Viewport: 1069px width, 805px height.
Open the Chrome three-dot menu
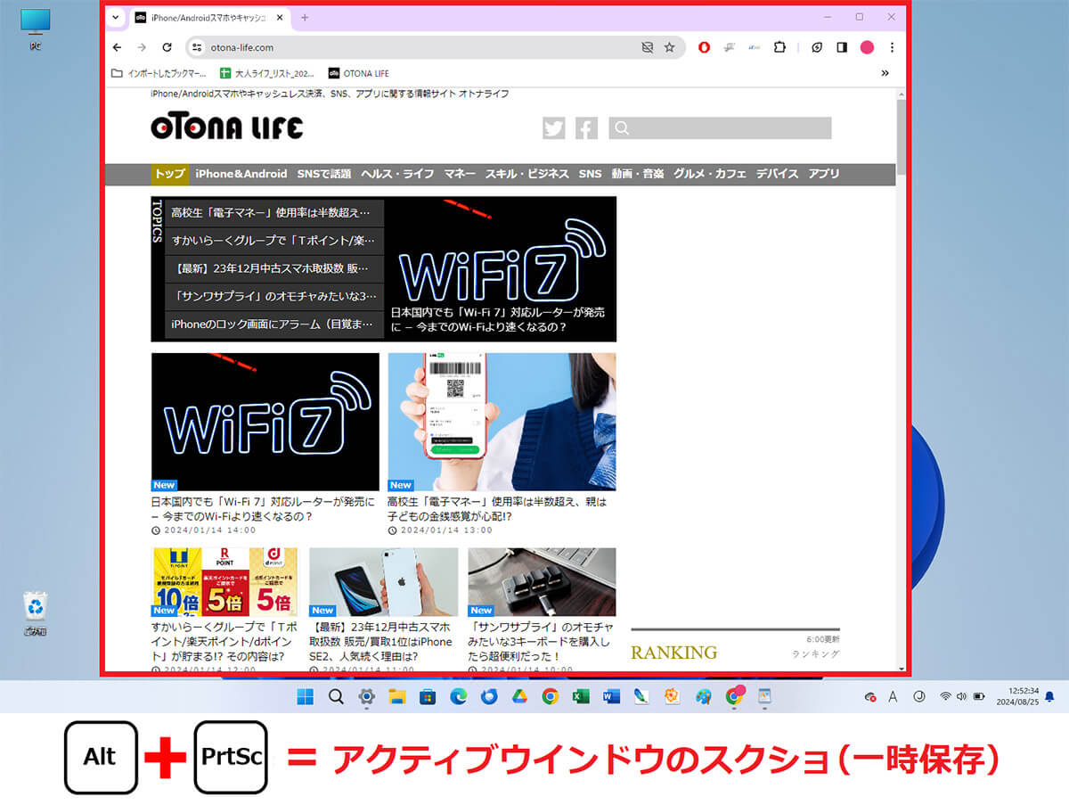(x=892, y=47)
